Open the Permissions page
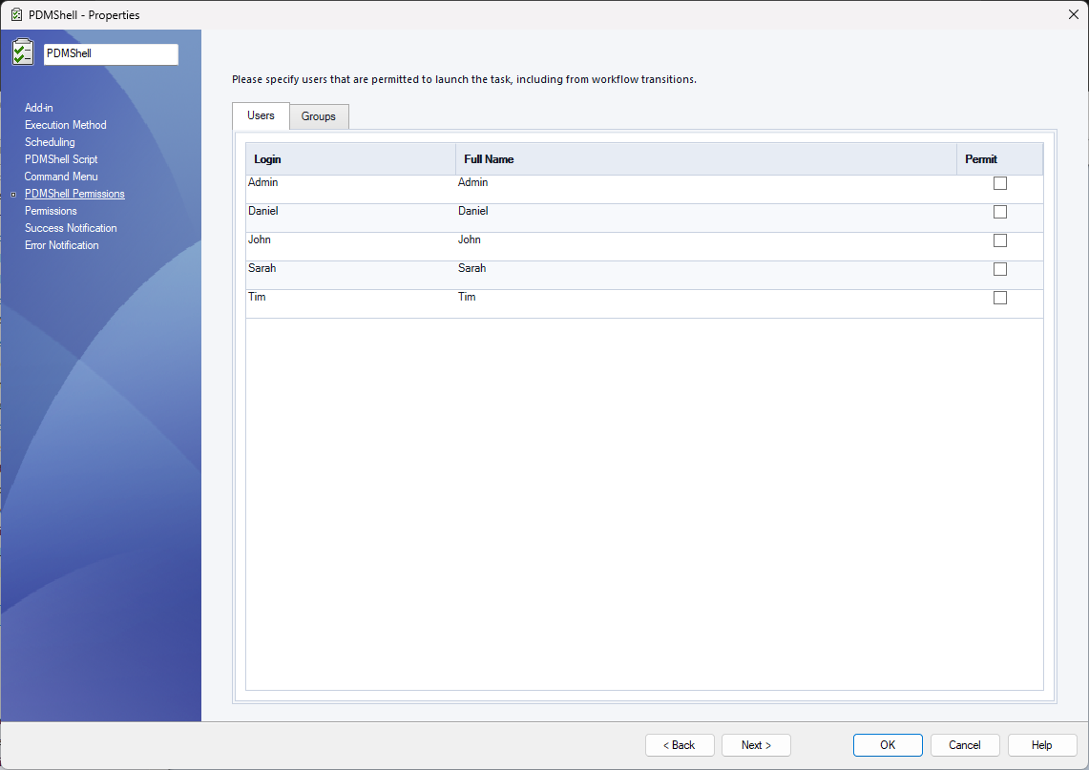The image size is (1089, 770). (x=51, y=210)
